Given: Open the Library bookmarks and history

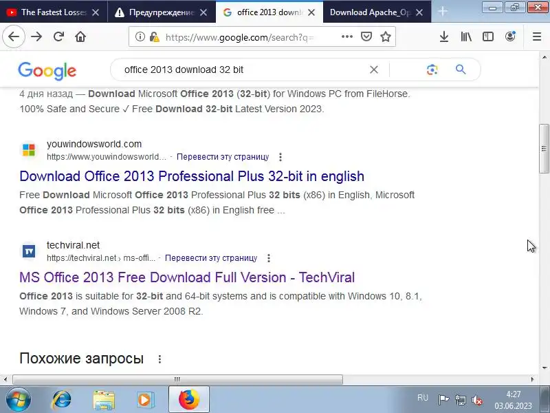Looking at the screenshot, I should click(466, 36).
